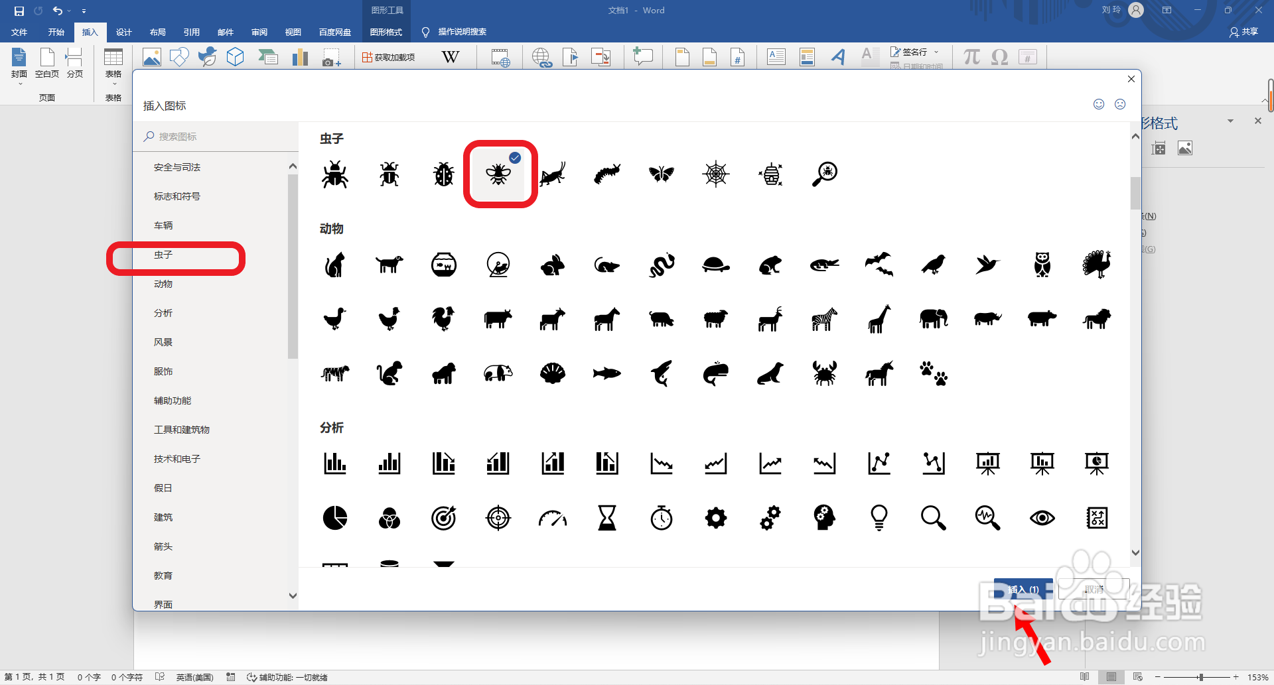
Task: Pick the paw prints icon
Action: [x=934, y=373]
